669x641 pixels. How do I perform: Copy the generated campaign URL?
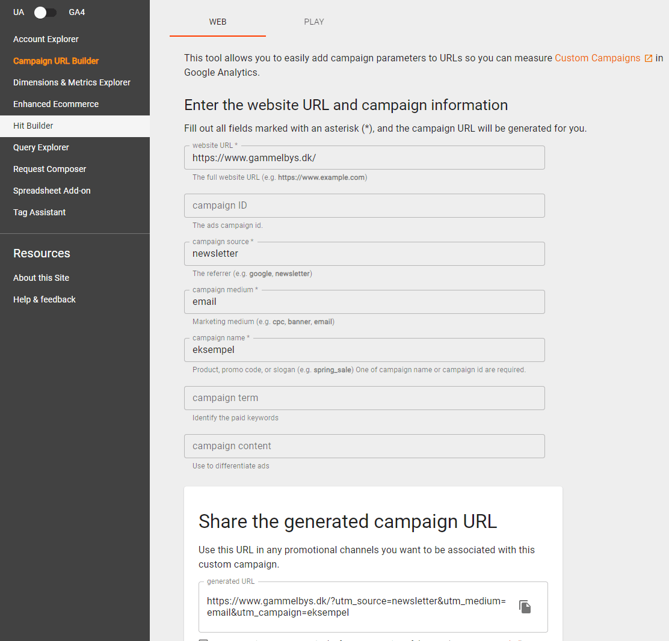pyautogui.click(x=525, y=607)
